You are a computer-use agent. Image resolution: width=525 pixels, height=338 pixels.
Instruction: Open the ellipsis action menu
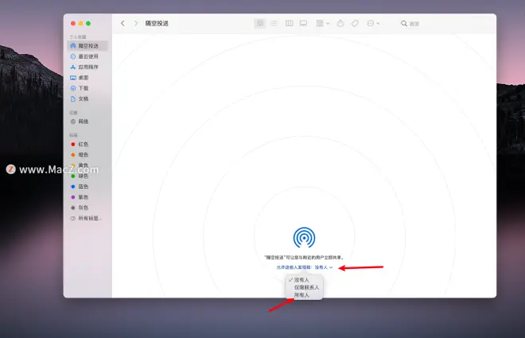pyautogui.click(x=373, y=23)
